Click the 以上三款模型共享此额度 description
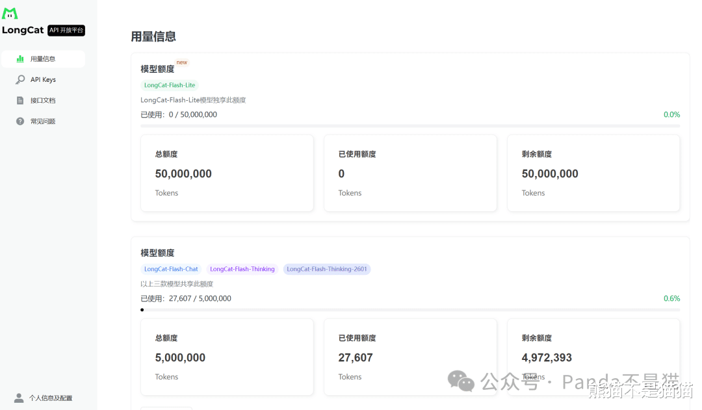 (177, 284)
